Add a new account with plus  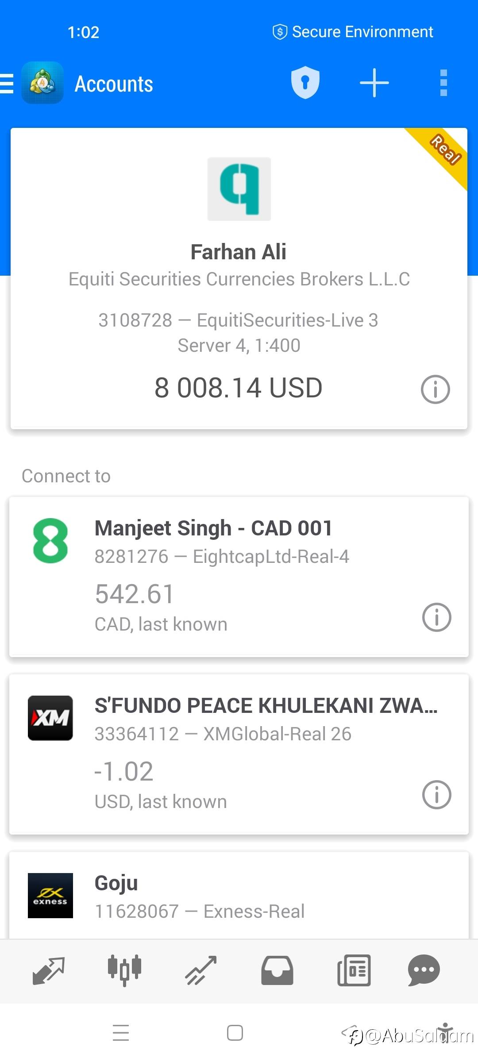[374, 83]
